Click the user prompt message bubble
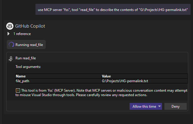 coord(113,9)
